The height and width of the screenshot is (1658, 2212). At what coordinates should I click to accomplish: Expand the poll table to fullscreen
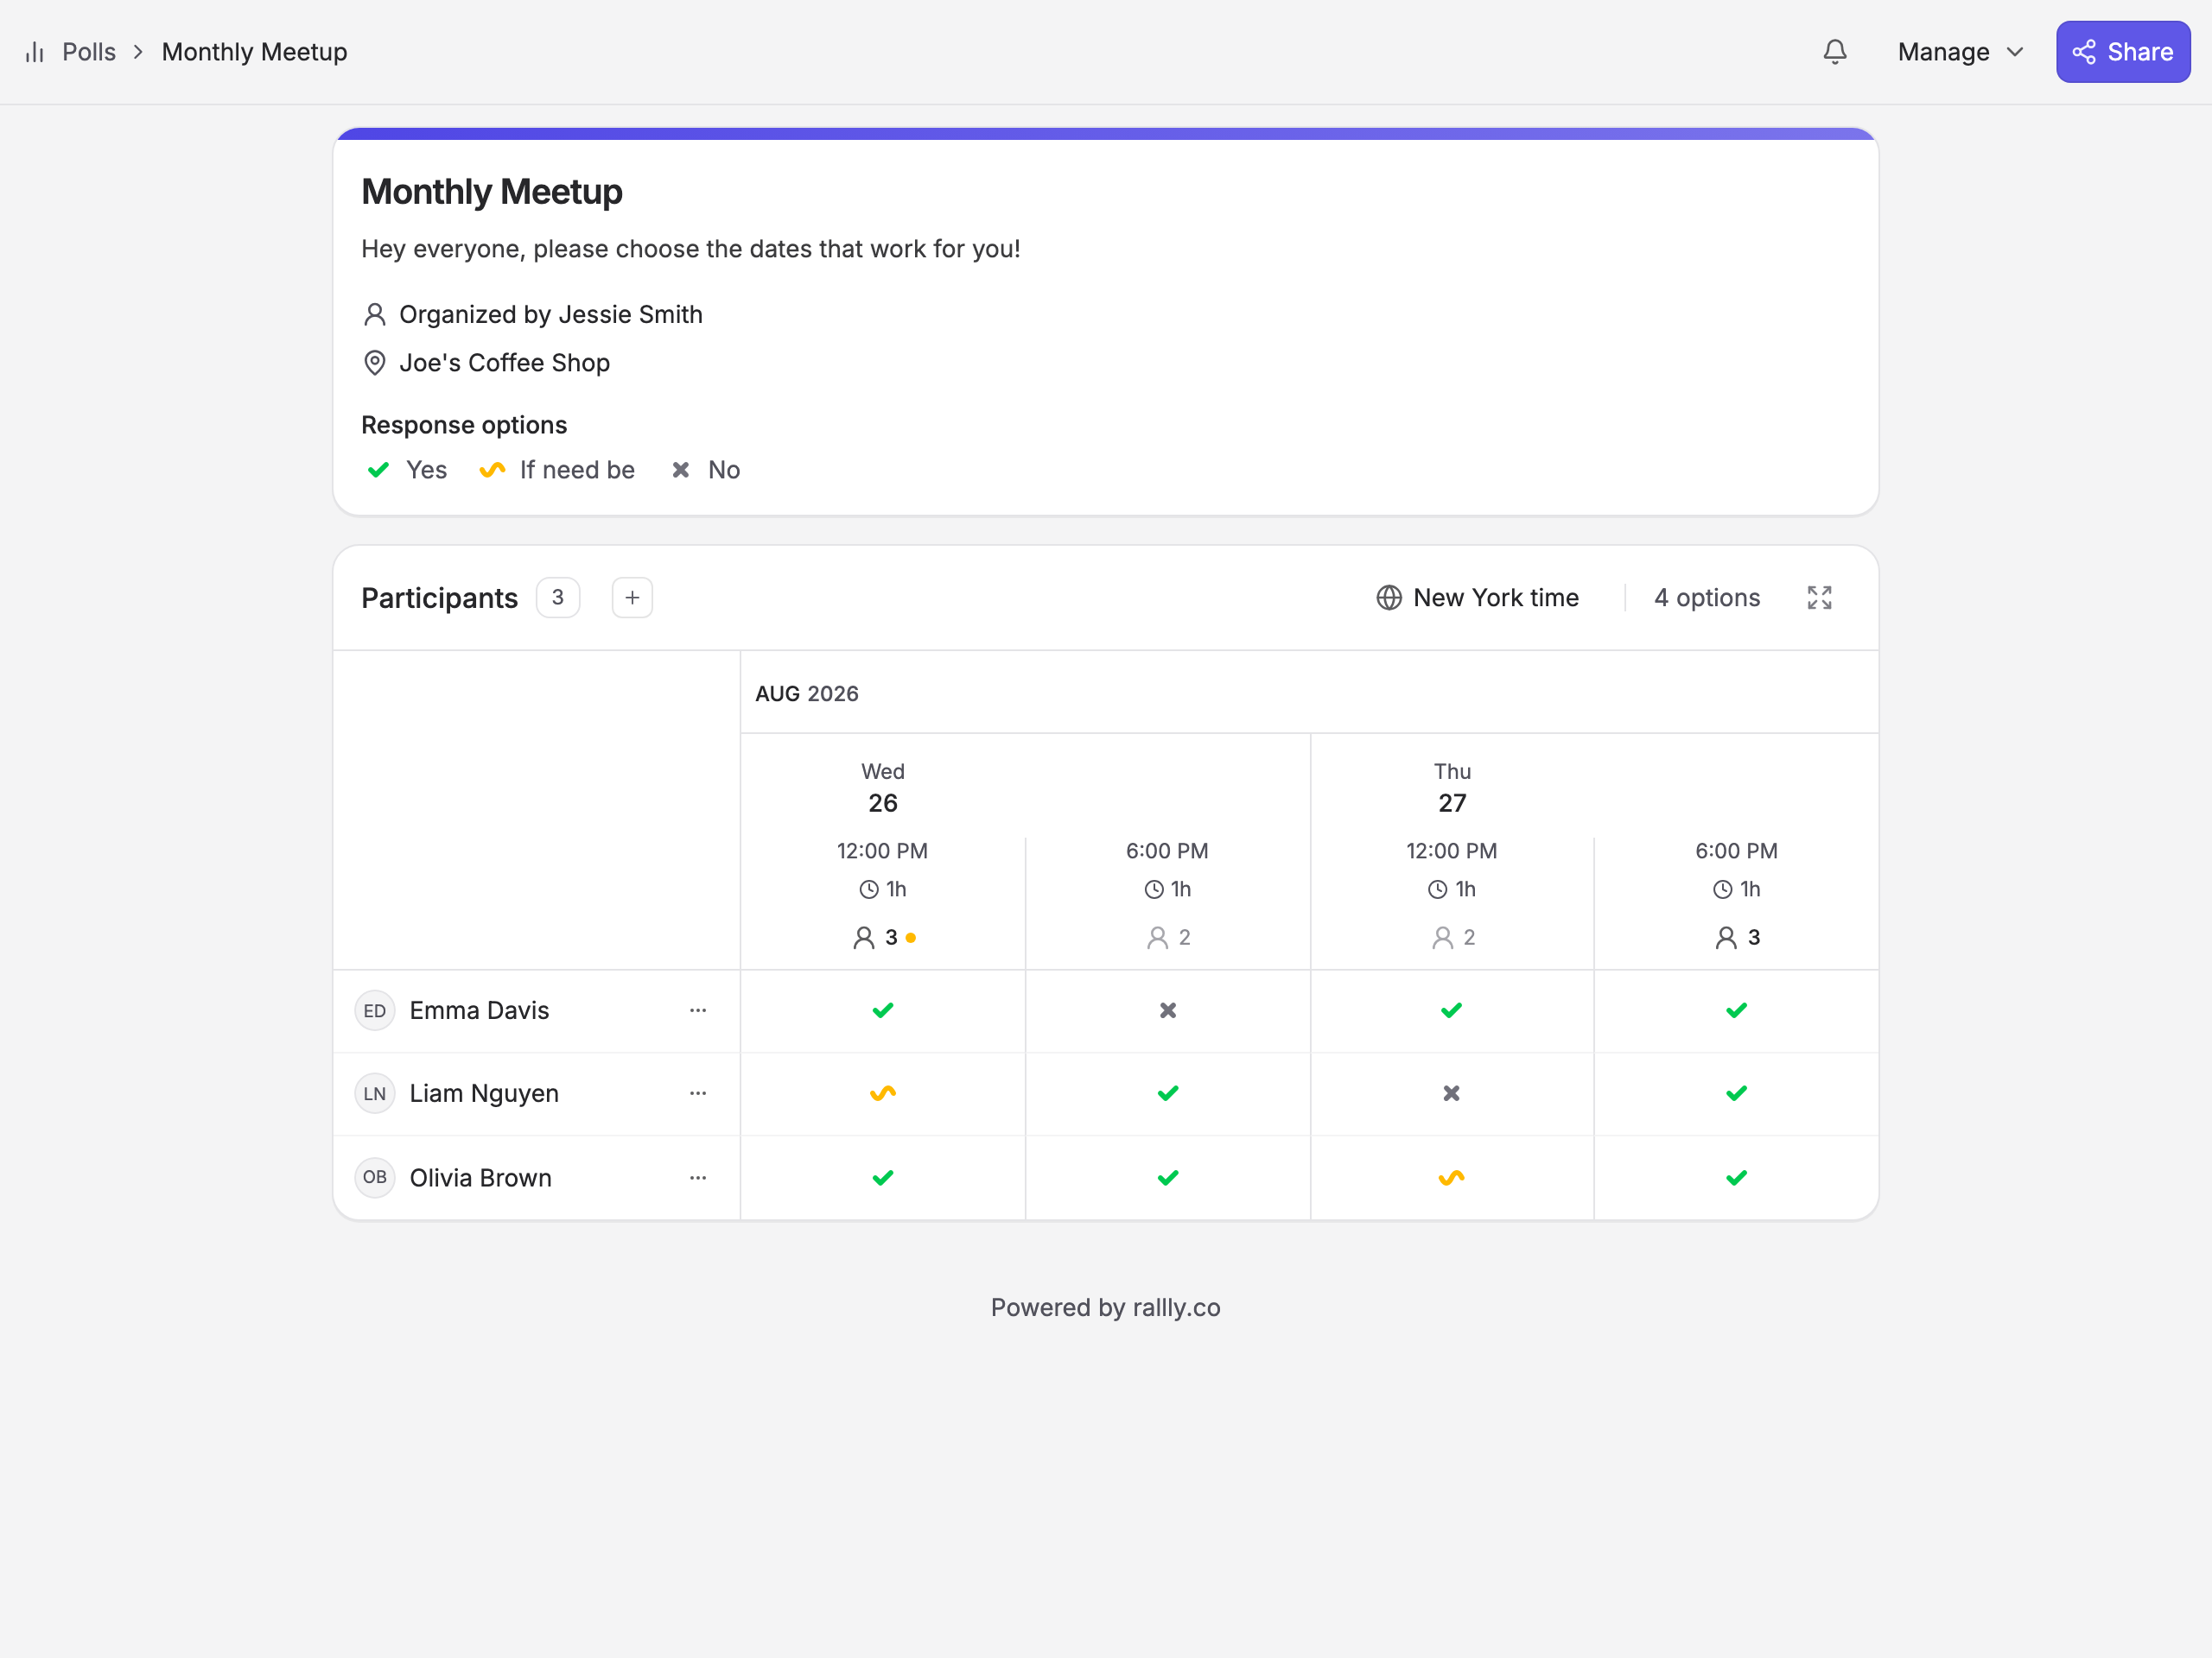point(1819,598)
